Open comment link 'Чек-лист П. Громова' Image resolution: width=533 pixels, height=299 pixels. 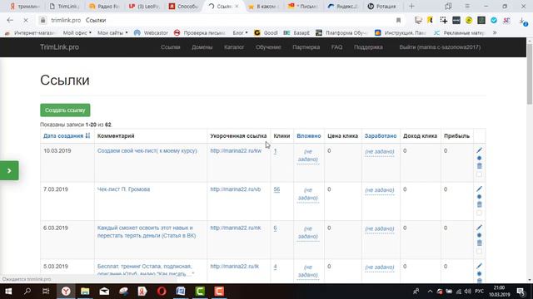(x=123, y=189)
